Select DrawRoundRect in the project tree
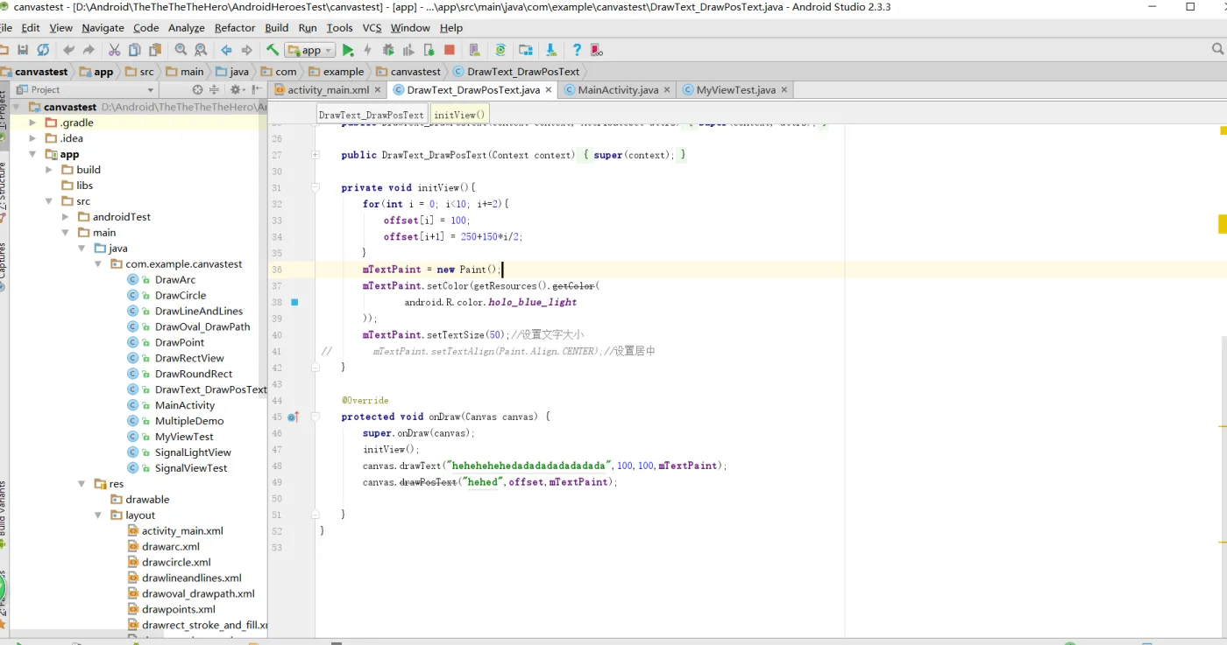Screen dimensions: 1227x645 [194, 374]
